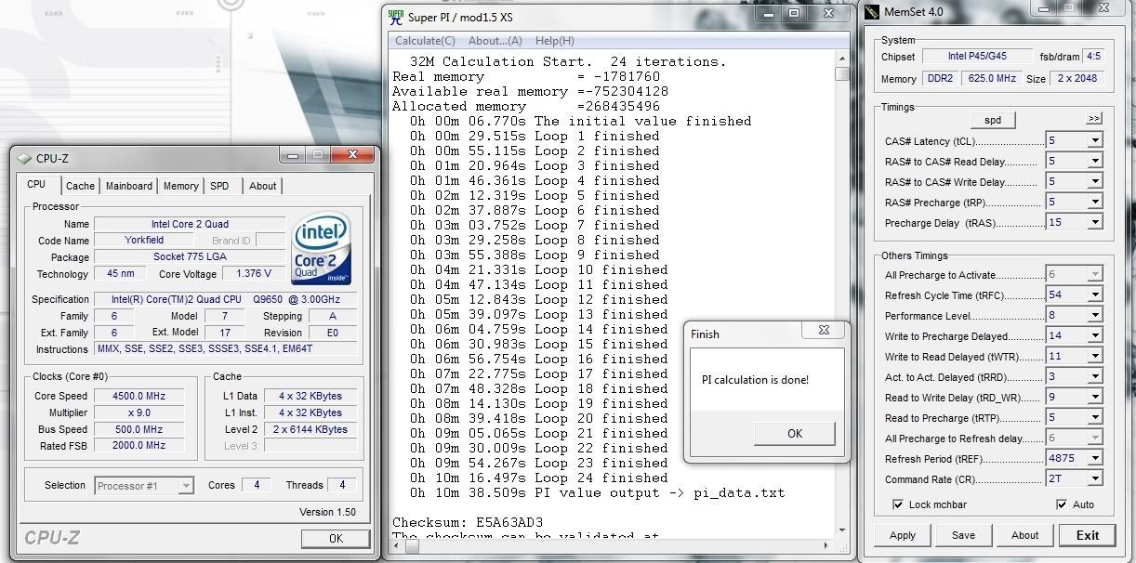Switch to the SPD tab in CPU-Z
This screenshot has width=1136, height=563.
(x=219, y=186)
